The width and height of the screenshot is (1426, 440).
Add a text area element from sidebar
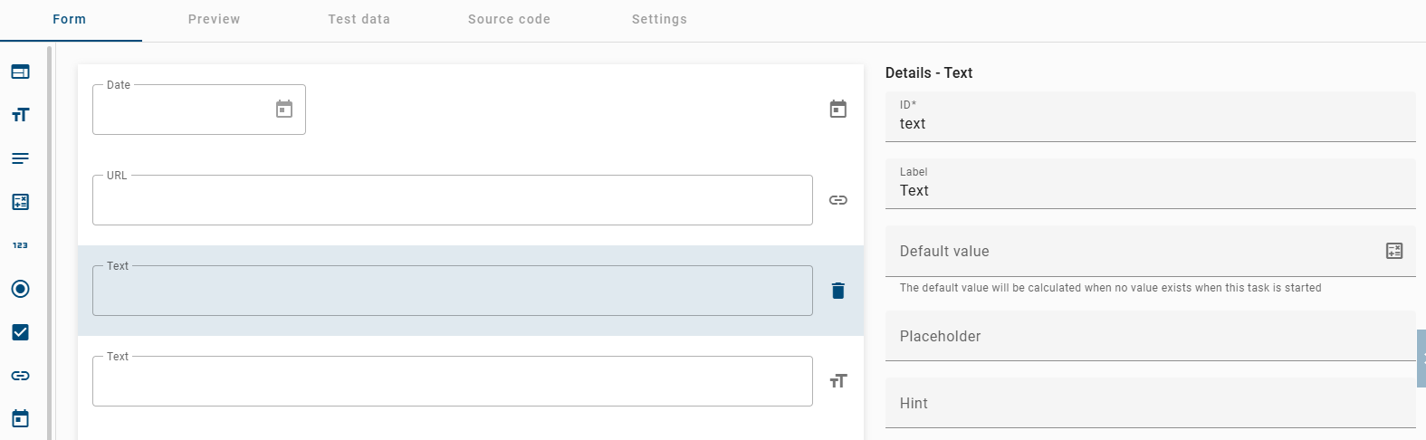click(20, 158)
